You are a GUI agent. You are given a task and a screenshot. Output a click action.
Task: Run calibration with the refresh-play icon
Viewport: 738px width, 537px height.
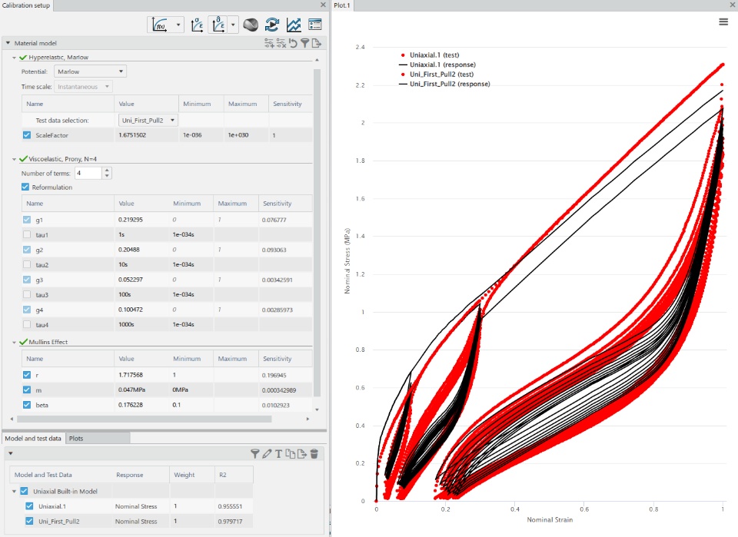tap(272, 25)
